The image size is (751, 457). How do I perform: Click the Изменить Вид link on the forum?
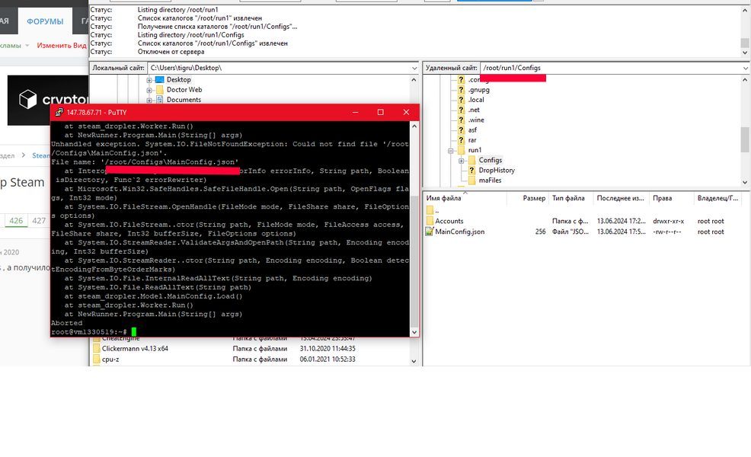(x=62, y=46)
